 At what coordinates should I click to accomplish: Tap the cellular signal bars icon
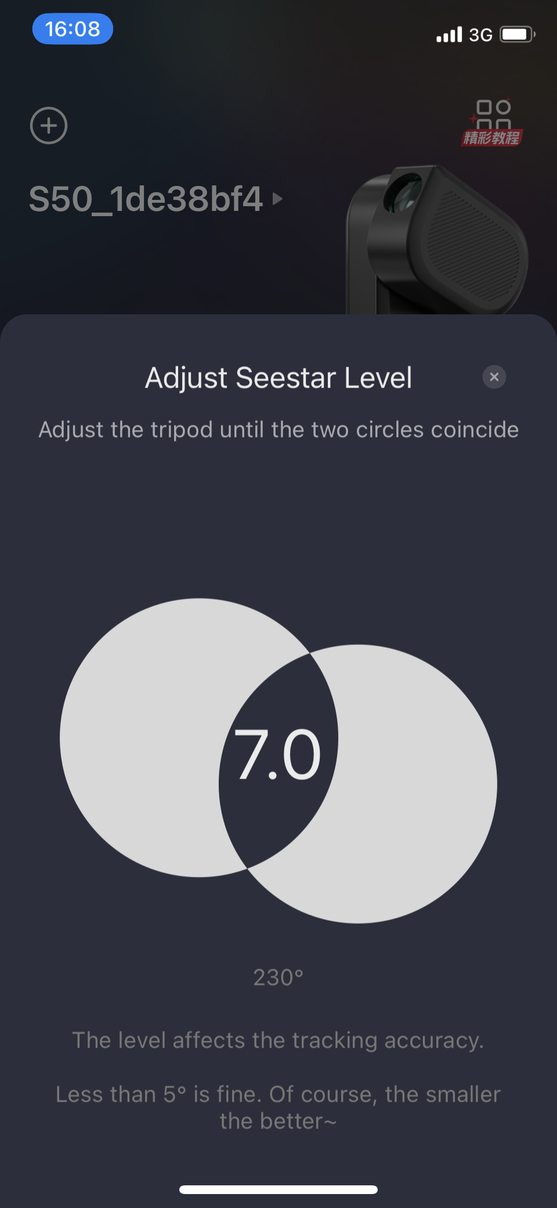pos(449,34)
